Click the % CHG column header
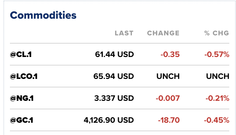The height and width of the screenshot is (135, 236). [x=217, y=33]
